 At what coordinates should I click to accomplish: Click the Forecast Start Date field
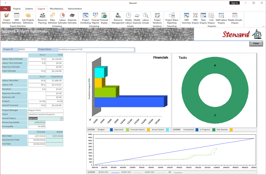point(37,136)
